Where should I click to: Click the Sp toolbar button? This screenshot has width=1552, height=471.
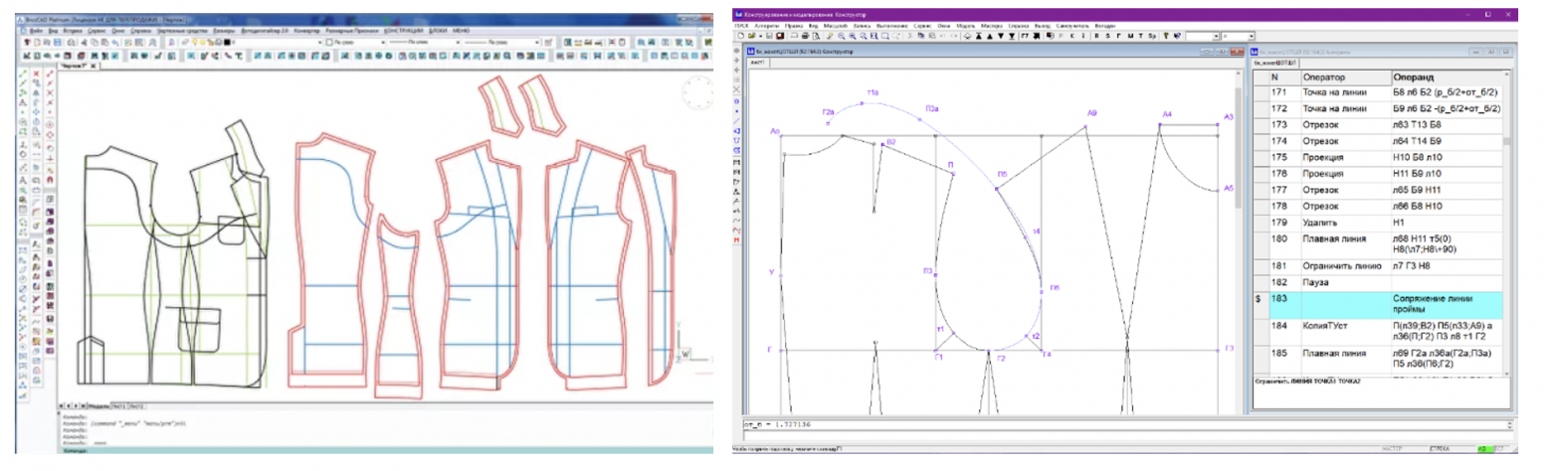(x=1152, y=36)
